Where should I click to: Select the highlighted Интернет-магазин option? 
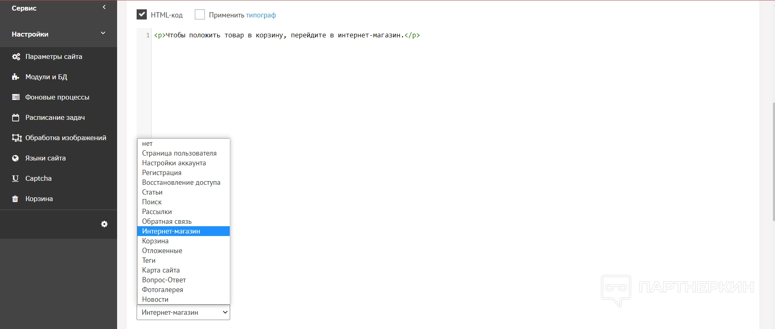[183, 231]
